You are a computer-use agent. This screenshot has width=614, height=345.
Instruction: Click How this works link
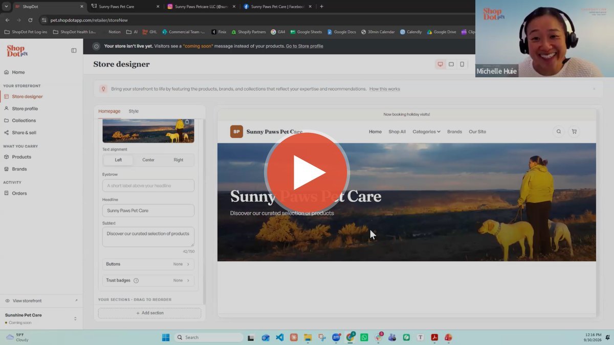point(385,89)
